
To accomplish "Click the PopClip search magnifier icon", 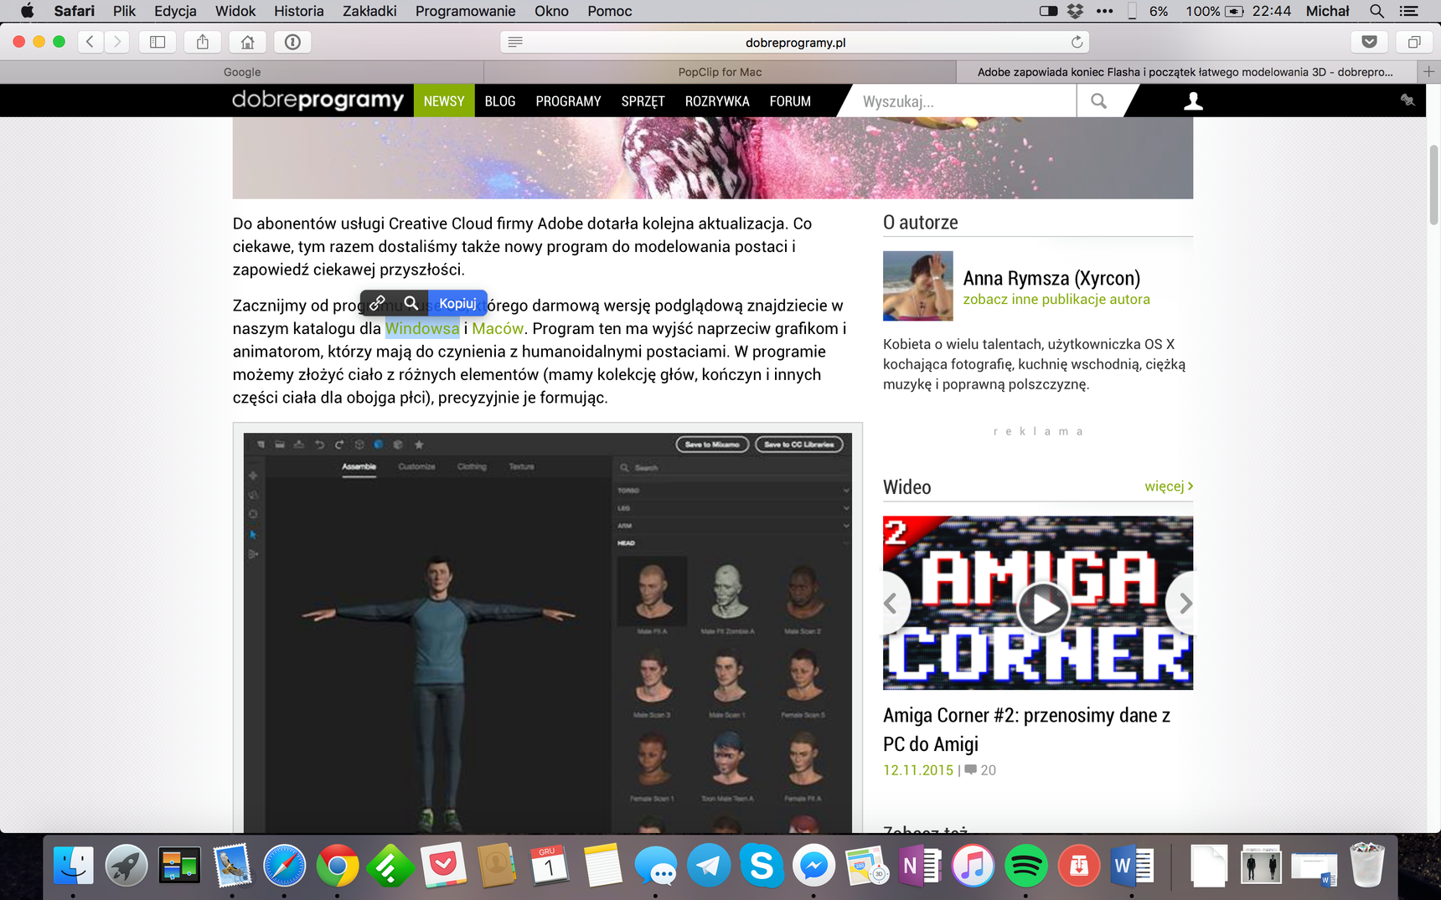I will (x=411, y=303).
